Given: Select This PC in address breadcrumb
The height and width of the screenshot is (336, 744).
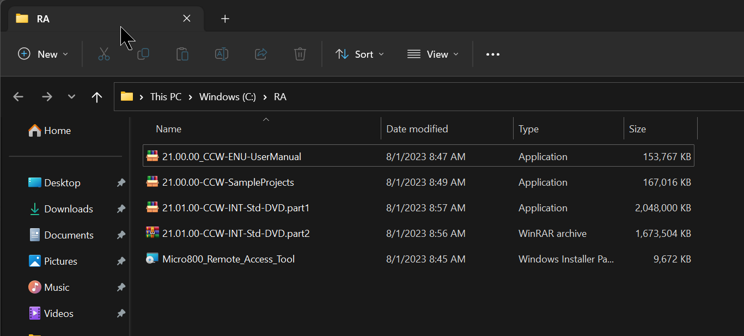Looking at the screenshot, I should pos(166,97).
